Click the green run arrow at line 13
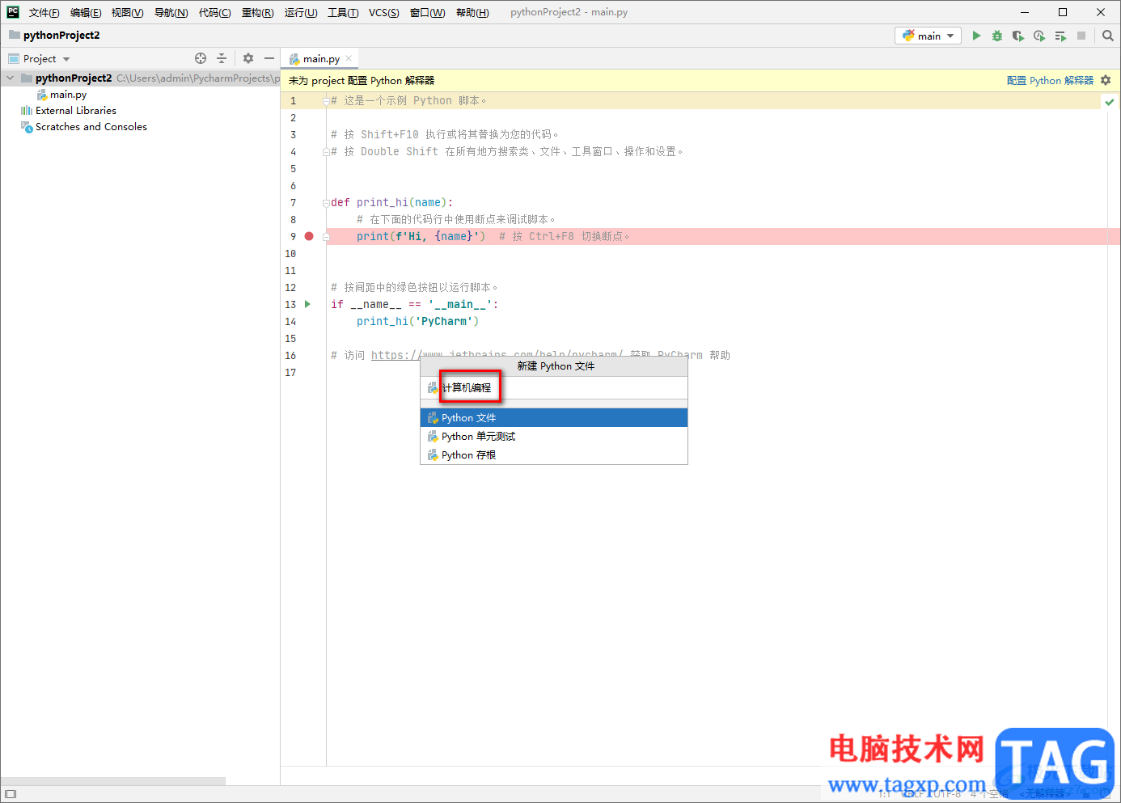 coord(307,304)
